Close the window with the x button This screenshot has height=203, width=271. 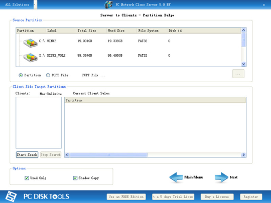point(264,5)
